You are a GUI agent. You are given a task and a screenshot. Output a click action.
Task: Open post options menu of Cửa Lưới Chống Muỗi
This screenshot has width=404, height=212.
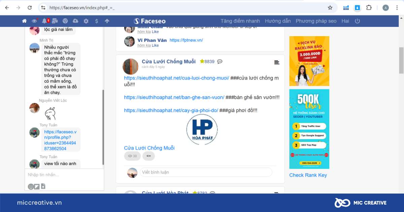(x=277, y=62)
